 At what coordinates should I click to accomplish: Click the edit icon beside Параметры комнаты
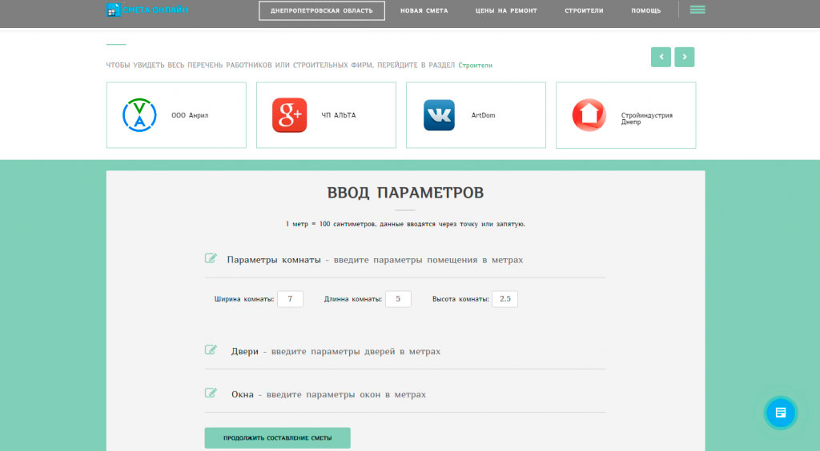211,258
